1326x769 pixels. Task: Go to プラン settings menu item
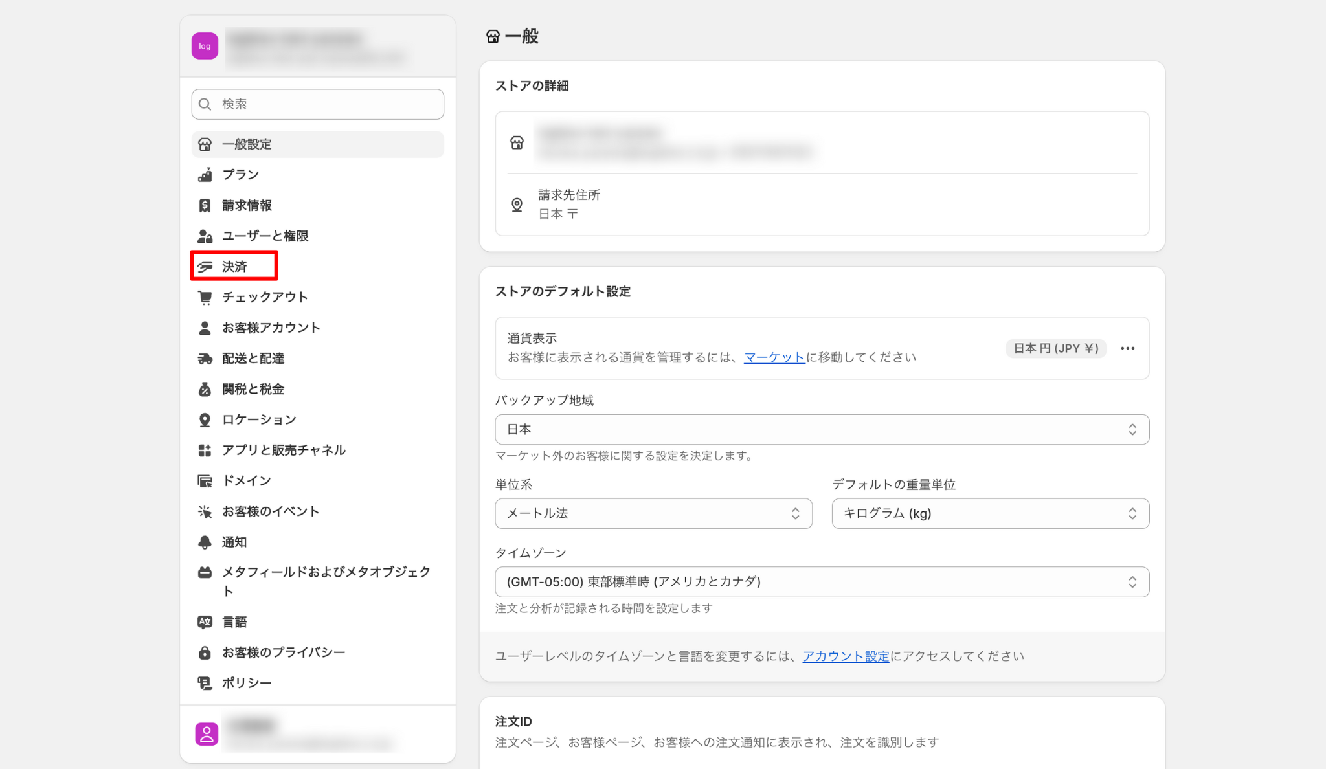pyautogui.click(x=240, y=175)
